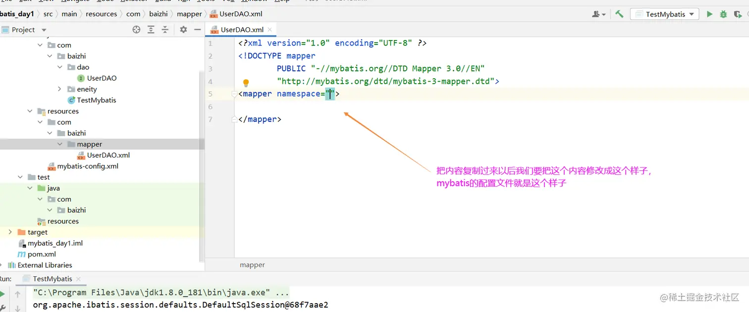Open the TestMybatis run configuration dropdown
This screenshot has width=749, height=312.
pyautogui.click(x=664, y=14)
